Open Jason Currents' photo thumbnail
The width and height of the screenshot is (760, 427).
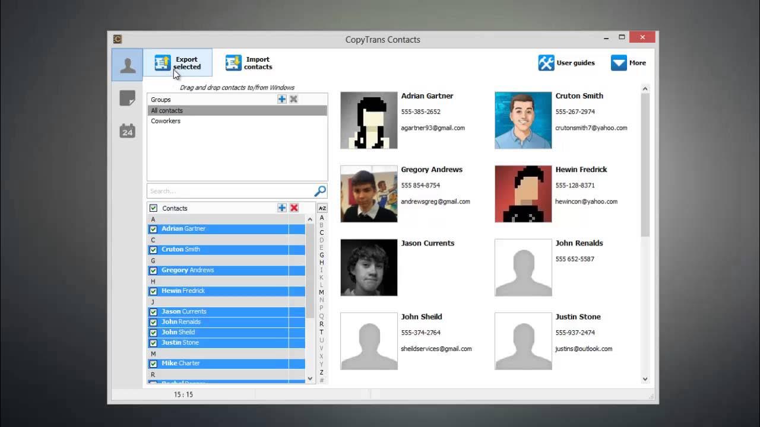(x=369, y=267)
